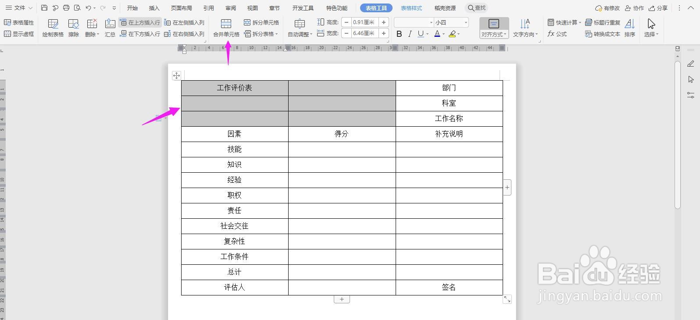Click the Undo arrow icon

(x=88, y=8)
